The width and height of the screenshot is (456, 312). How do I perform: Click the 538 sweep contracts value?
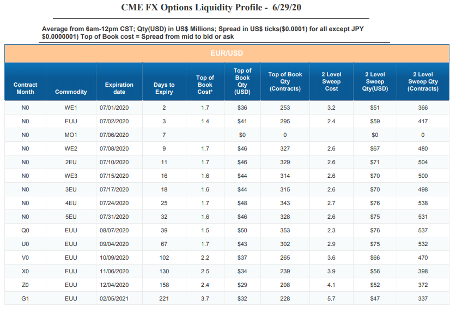pos(423,203)
